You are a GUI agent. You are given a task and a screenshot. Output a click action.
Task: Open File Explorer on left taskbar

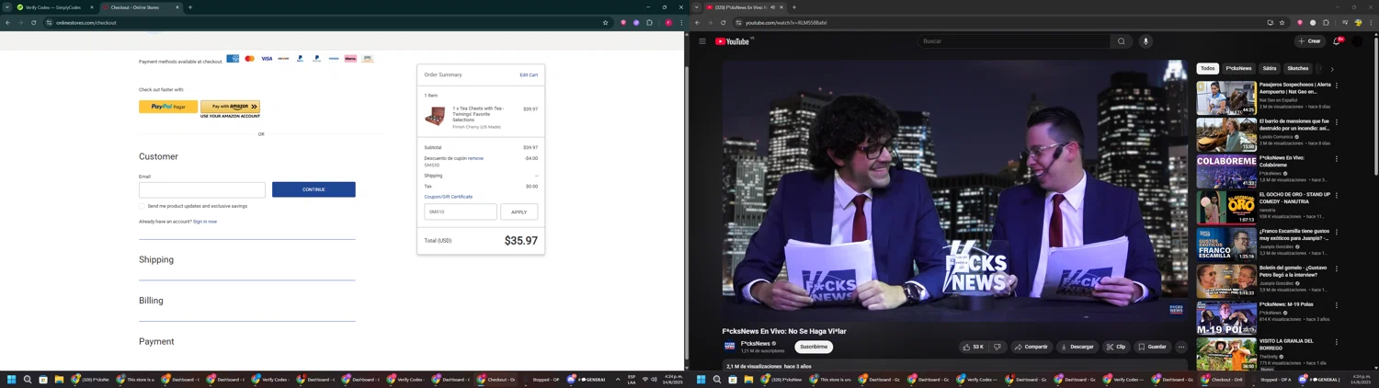(59, 380)
